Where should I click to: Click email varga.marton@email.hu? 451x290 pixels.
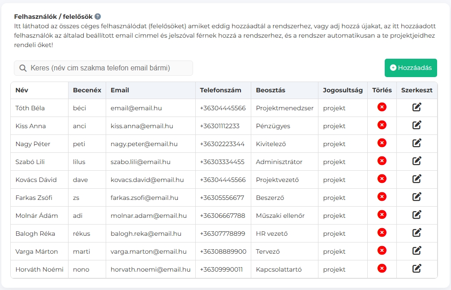pos(149,252)
